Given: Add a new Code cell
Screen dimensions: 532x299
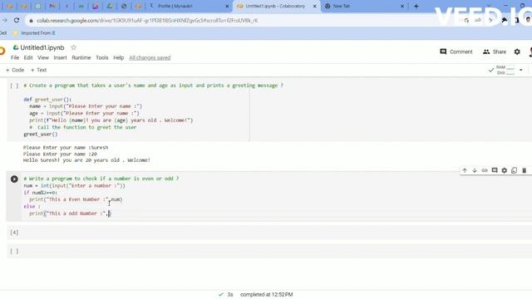Looking at the screenshot, I should click(15, 70).
